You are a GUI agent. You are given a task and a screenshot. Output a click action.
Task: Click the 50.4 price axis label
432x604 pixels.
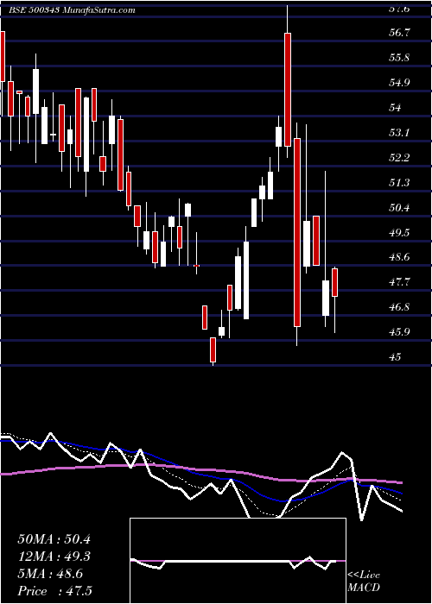click(399, 208)
